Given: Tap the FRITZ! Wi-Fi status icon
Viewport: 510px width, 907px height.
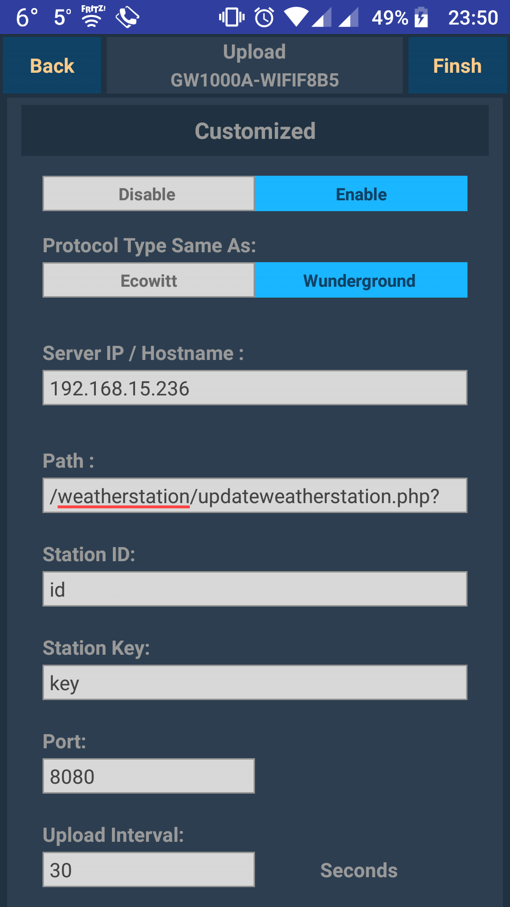Looking at the screenshot, I should click(x=93, y=17).
